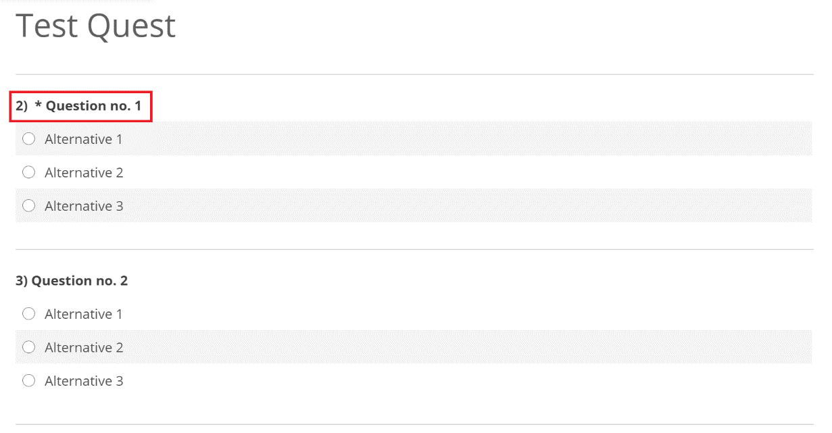The image size is (832, 433).
Task: Click the "Alternative 1" label text in Question no. 2
Action: [x=84, y=314]
